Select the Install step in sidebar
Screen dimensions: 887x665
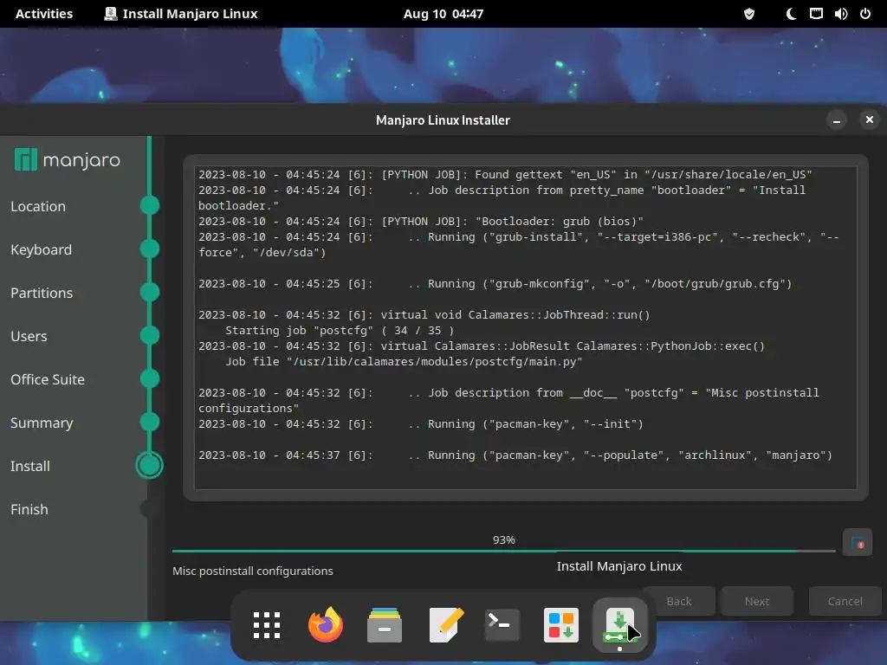(30, 466)
